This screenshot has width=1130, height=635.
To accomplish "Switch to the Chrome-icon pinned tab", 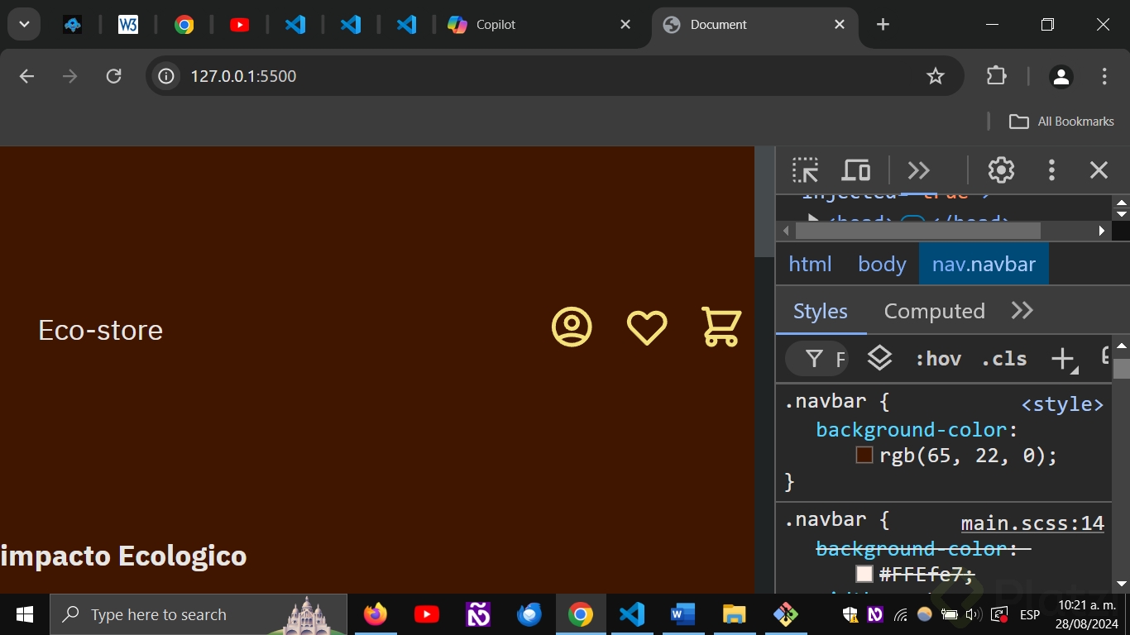I will pos(184,25).
